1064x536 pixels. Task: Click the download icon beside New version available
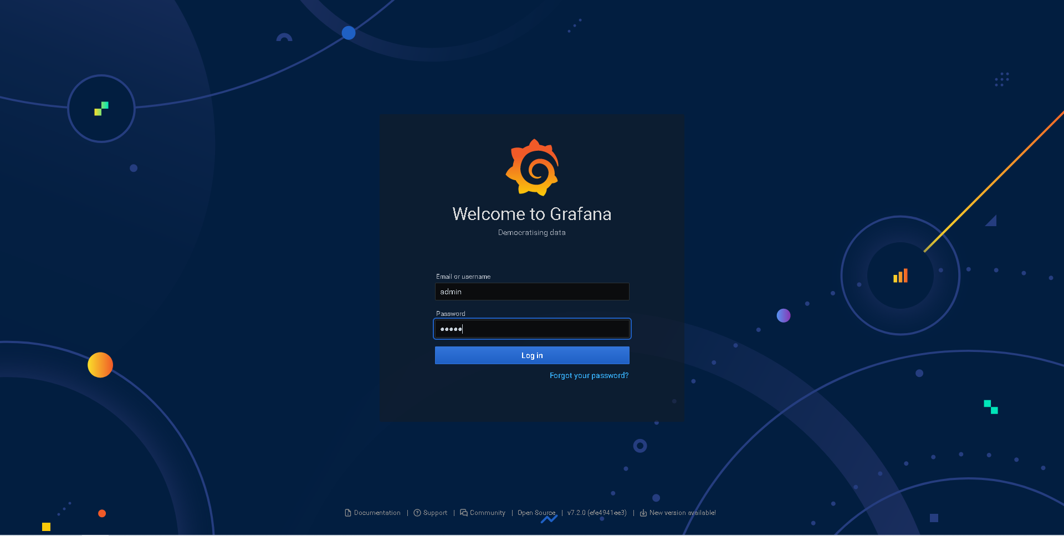[642, 513]
